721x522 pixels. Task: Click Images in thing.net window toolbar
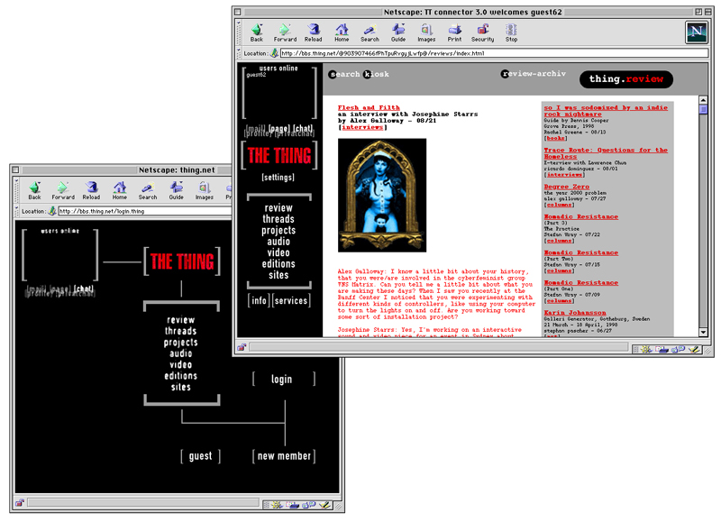[x=205, y=190]
